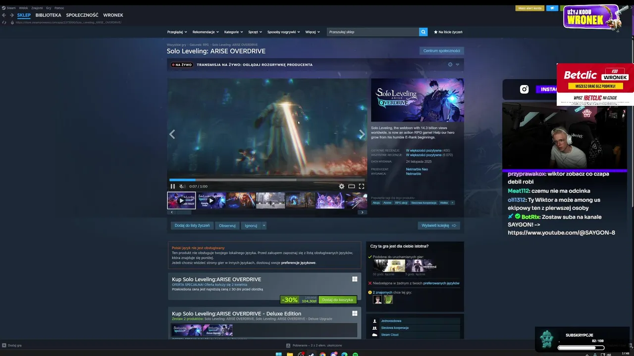This screenshot has width=634, height=356.
Task: Open File Explorer from taskbar
Action: 289,354
